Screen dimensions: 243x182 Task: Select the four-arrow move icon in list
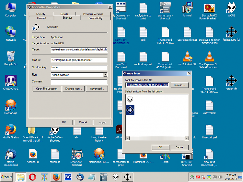coord(130,110)
